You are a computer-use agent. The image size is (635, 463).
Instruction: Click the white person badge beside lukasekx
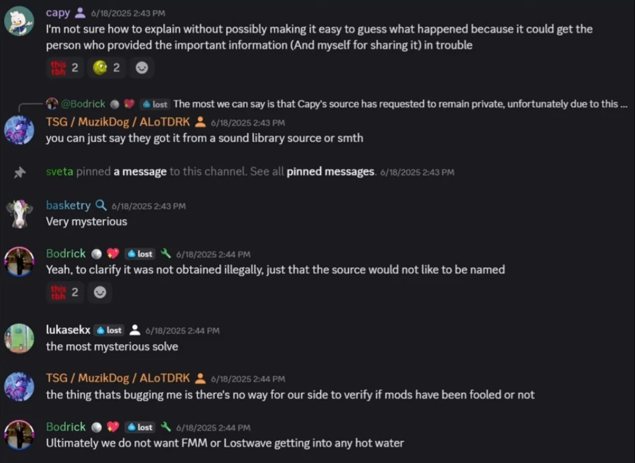tap(135, 330)
